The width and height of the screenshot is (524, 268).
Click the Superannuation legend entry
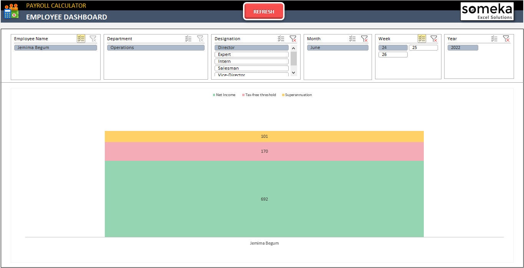(297, 95)
